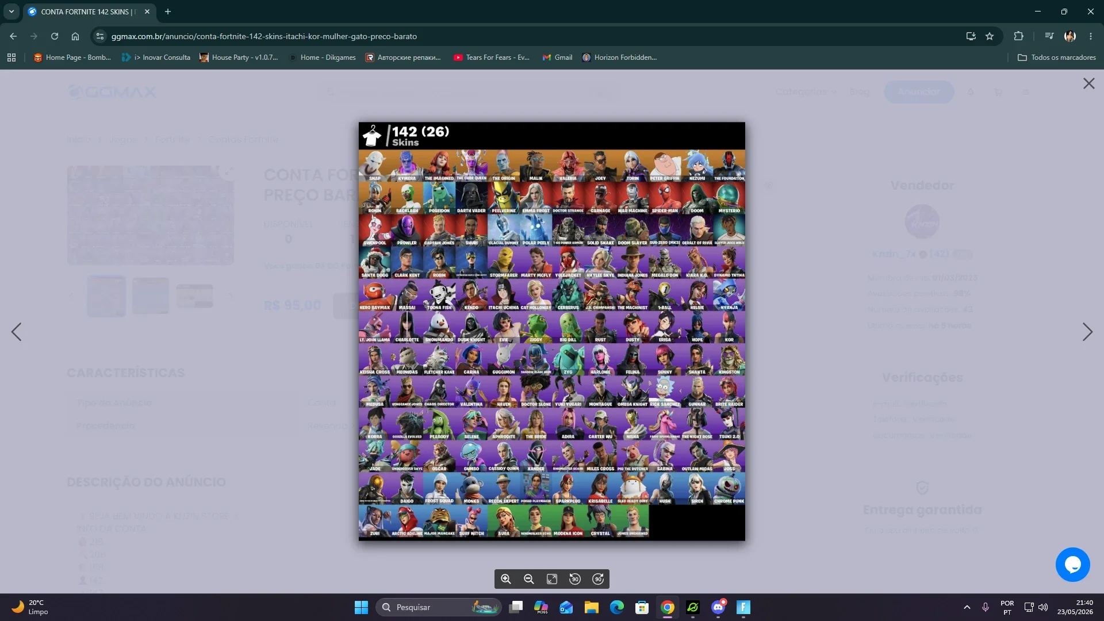
Task: Open the Home - Dikgames bookmark
Action: pyautogui.click(x=322, y=57)
